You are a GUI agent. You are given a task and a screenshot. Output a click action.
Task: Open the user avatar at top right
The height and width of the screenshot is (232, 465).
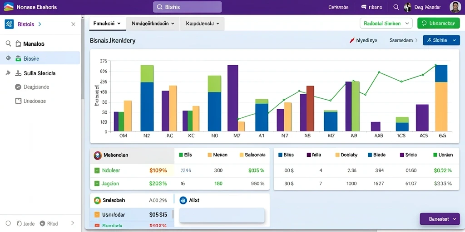pos(455,7)
